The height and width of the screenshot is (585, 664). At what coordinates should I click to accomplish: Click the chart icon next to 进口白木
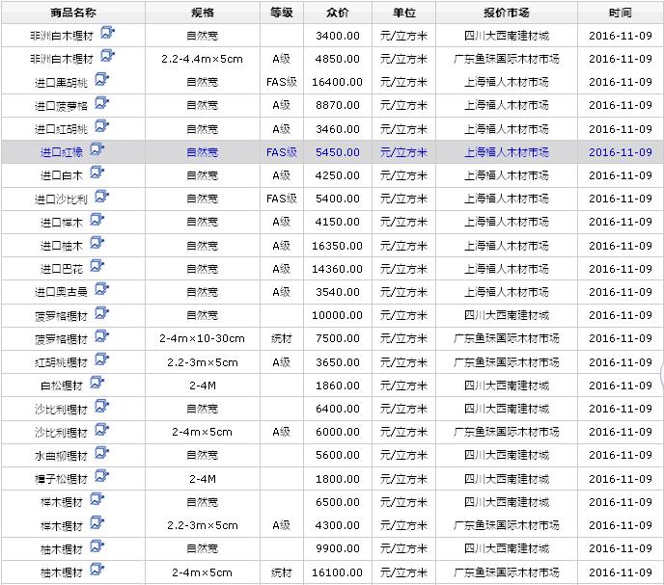pos(97,173)
